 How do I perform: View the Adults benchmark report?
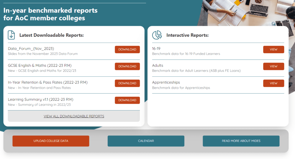click(273, 66)
